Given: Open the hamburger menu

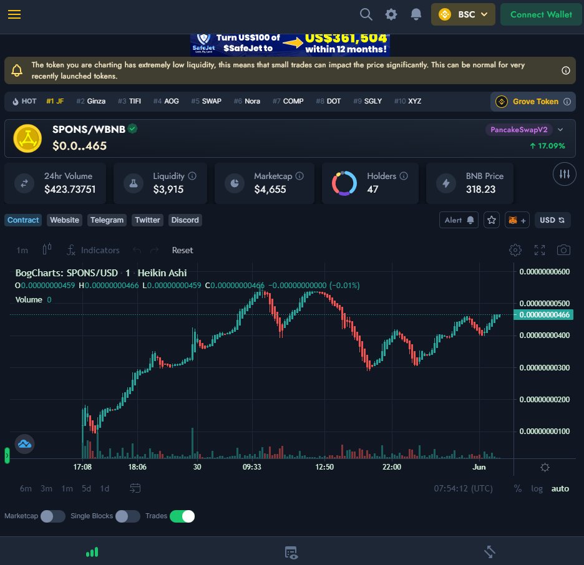Looking at the screenshot, I should tap(14, 14).
